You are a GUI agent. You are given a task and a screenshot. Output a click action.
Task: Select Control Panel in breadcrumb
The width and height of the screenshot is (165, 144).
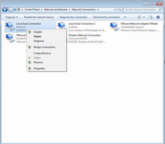point(32,10)
